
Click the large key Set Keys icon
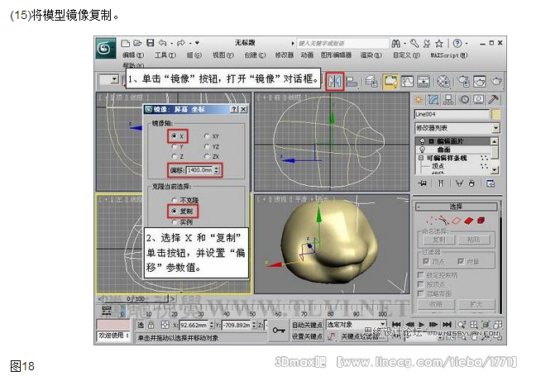pyautogui.click(x=279, y=331)
